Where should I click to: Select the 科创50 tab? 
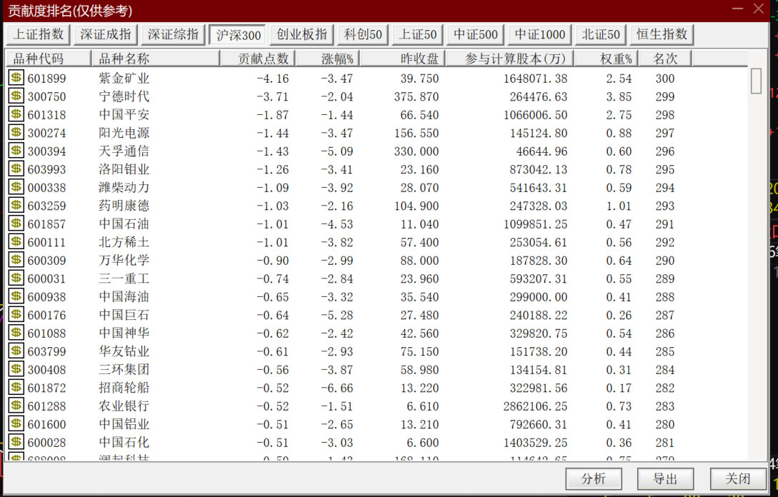click(363, 34)
